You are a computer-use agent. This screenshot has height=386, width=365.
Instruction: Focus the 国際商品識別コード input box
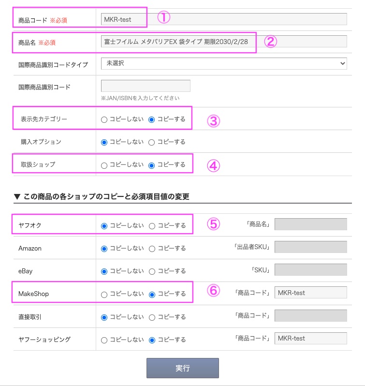click(146, 86)
